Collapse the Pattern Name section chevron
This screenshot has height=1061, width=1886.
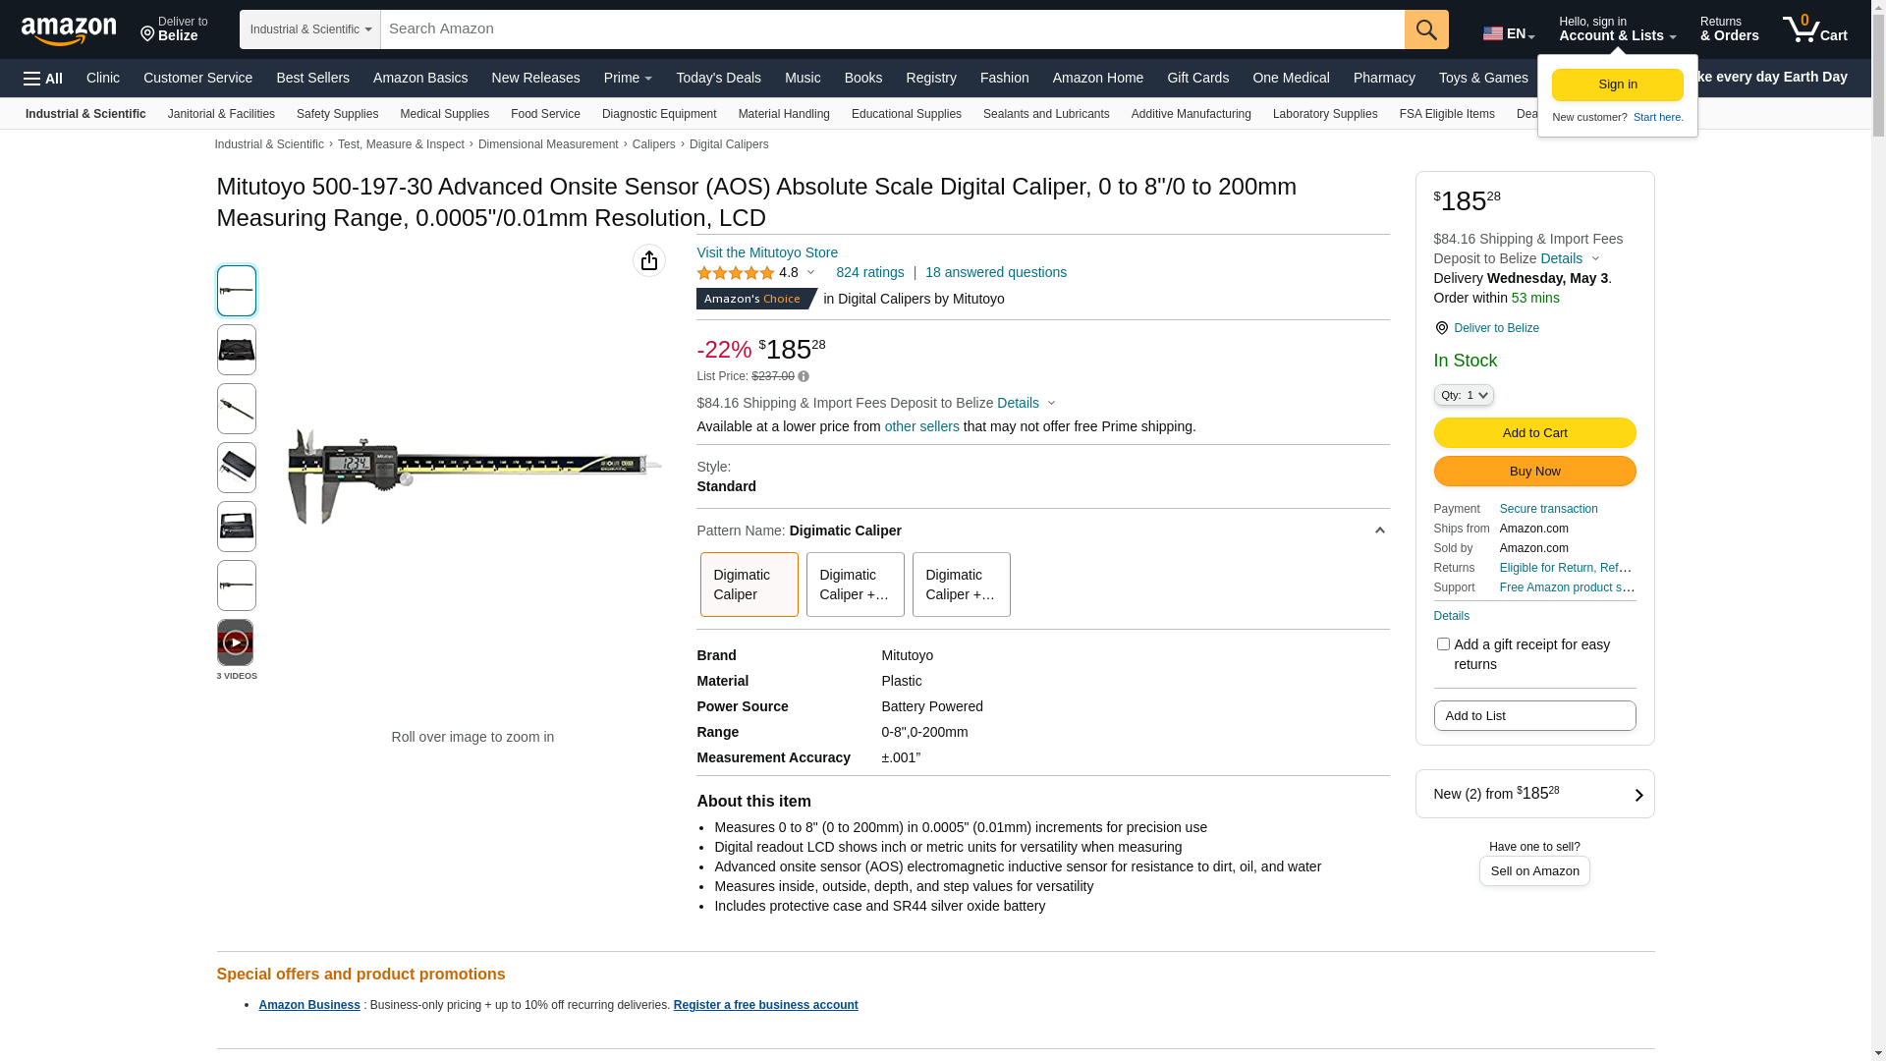tap(1379, 530)
